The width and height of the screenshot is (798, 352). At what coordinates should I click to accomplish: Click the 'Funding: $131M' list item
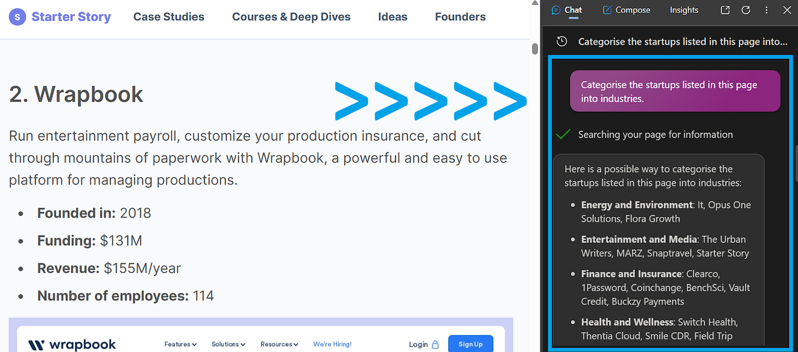[90, 241]
